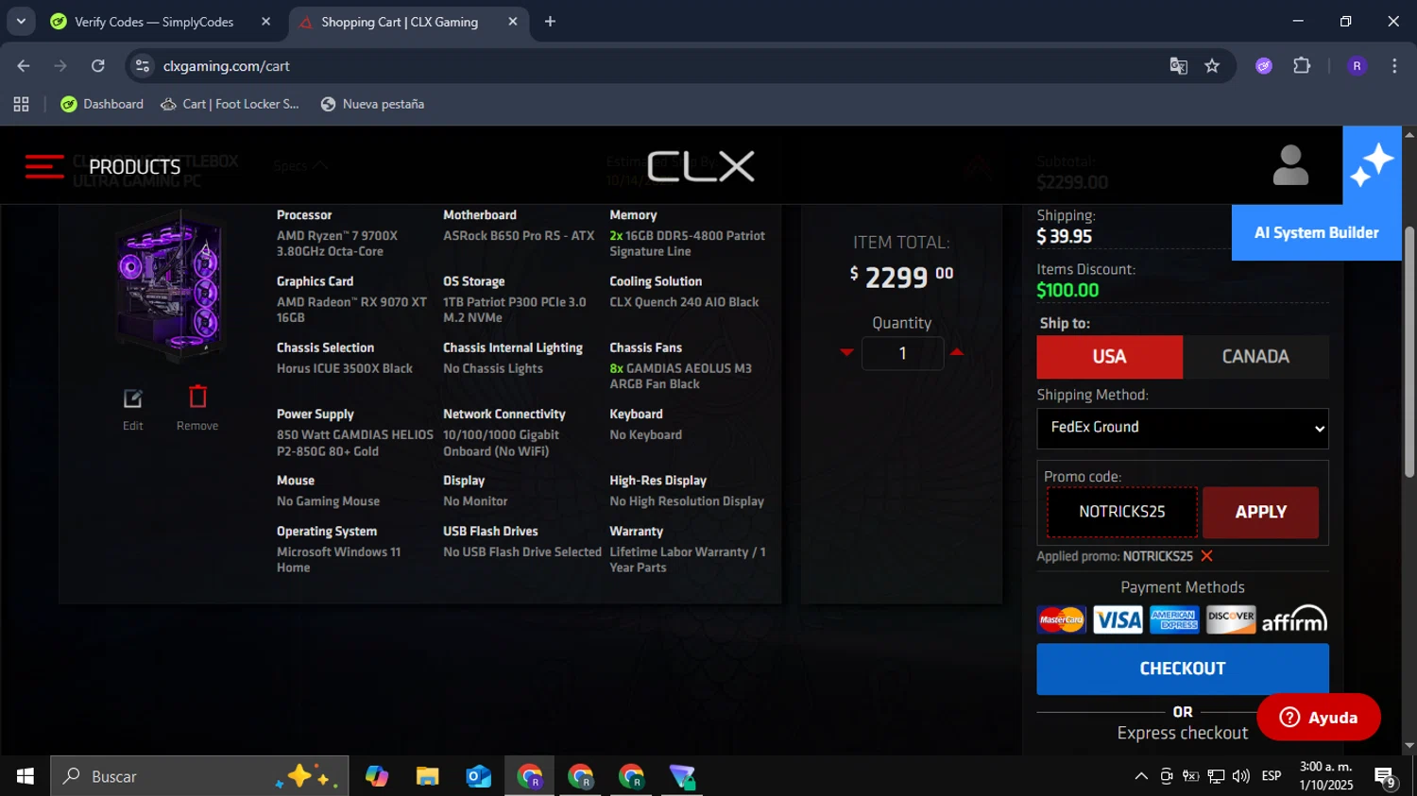
Task: Click the APPLY promo button
Action: [1260, 512]
